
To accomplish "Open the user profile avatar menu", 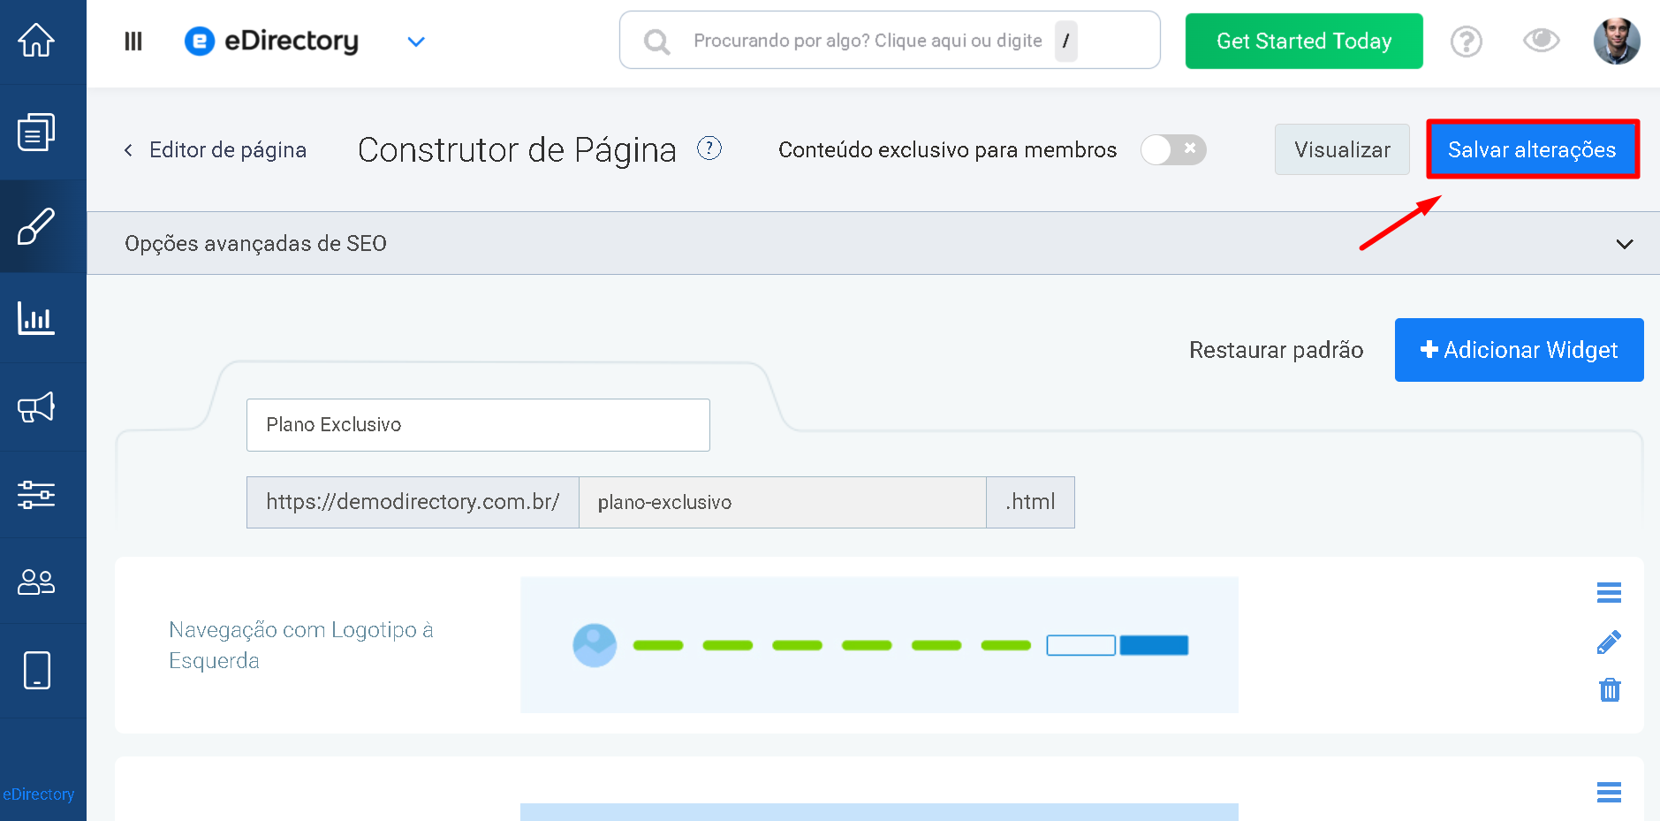I will point(1617,41).
